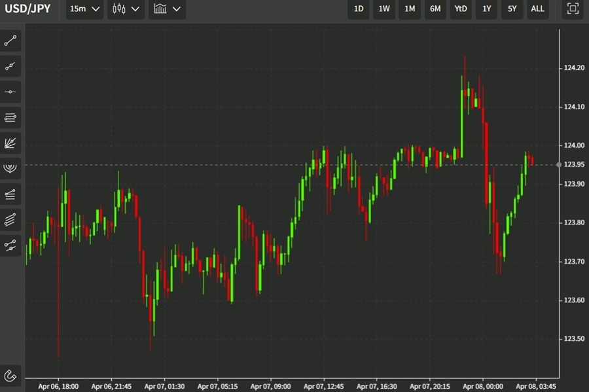Display ALL historical data range

tap(537, 9)
